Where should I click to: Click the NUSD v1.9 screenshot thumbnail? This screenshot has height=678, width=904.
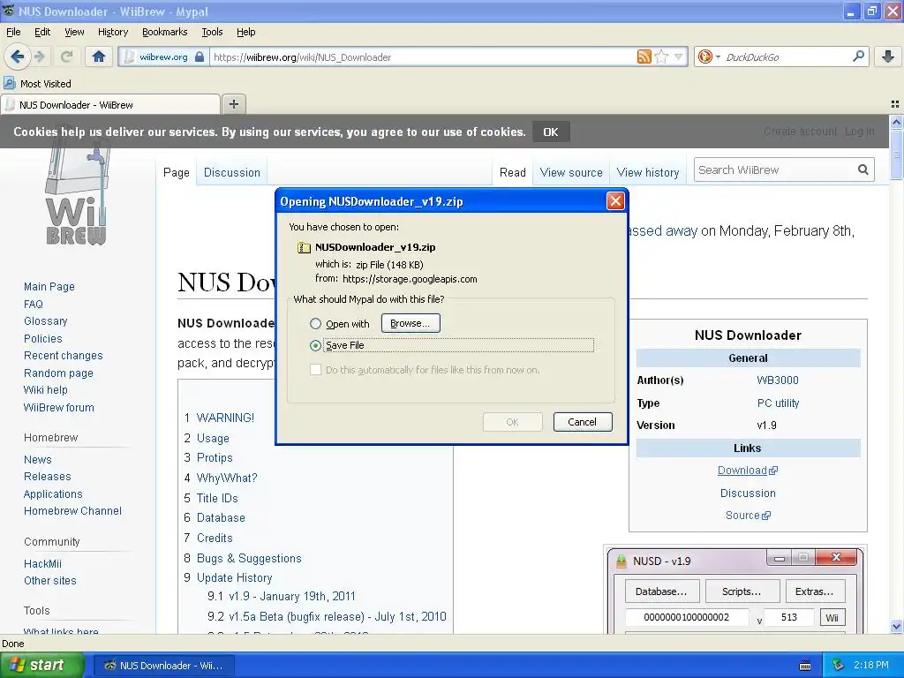tap(735, 591)
